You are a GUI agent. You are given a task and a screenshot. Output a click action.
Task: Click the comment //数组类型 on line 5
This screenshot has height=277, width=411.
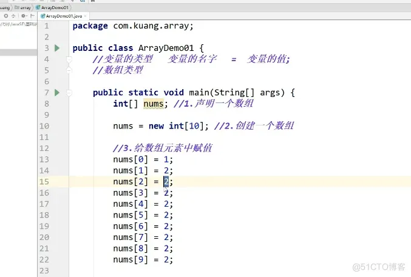point(118,70)
